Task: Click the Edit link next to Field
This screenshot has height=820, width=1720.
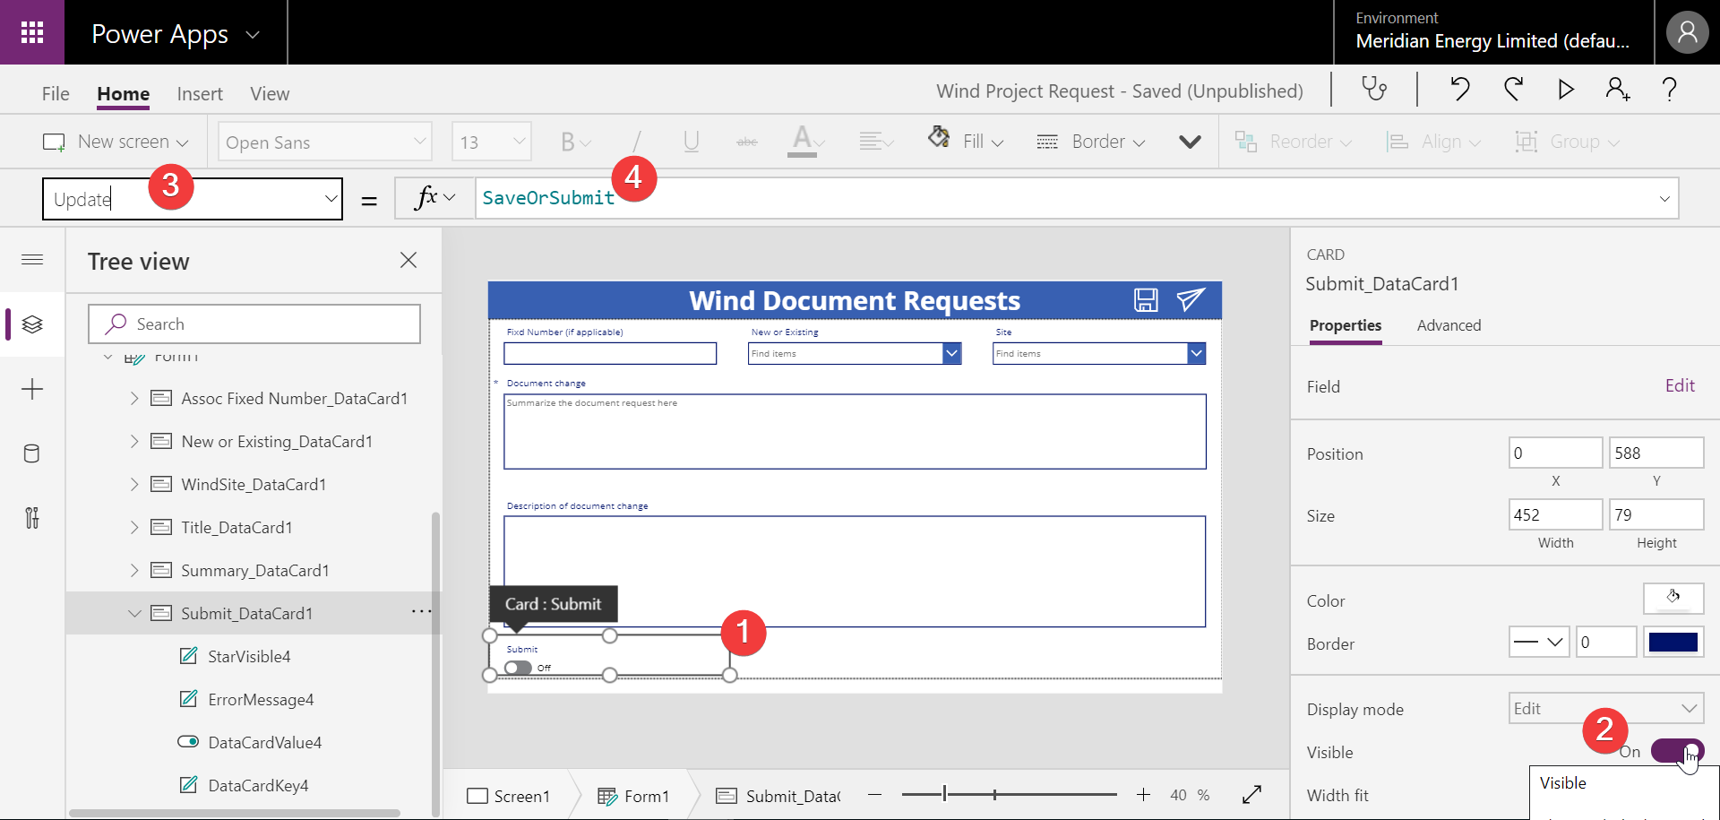Action: 1680,385
